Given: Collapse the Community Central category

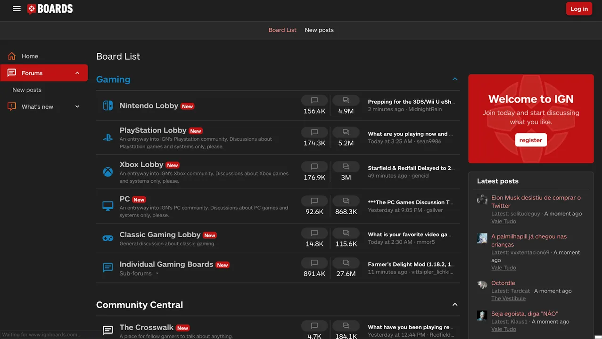Looking at the screenshot, I should click(455, 305).
